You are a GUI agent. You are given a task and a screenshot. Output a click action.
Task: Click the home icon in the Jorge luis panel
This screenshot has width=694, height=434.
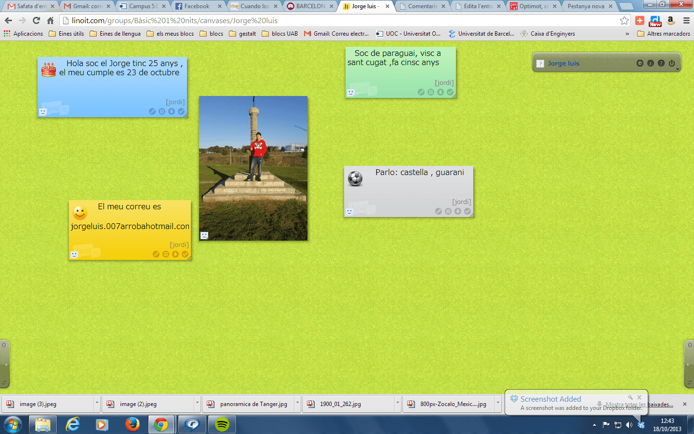click(x=640, y=63)
